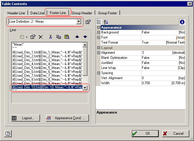The width and height of the screenshot is (194, 141).
Task: Click Vert. Alignment value 0 [top]
Action: tap(163, 78)
